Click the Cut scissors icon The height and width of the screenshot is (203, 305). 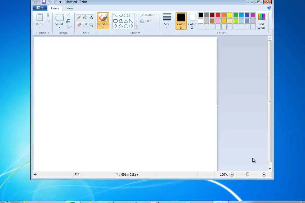[48, 15]
